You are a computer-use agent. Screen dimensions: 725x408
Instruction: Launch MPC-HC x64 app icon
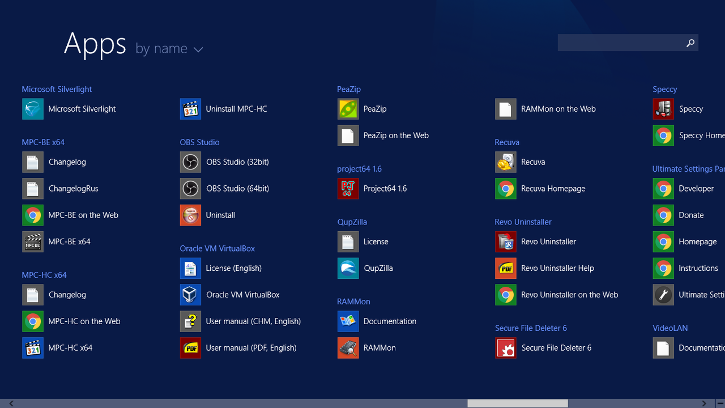pos(33,347)
